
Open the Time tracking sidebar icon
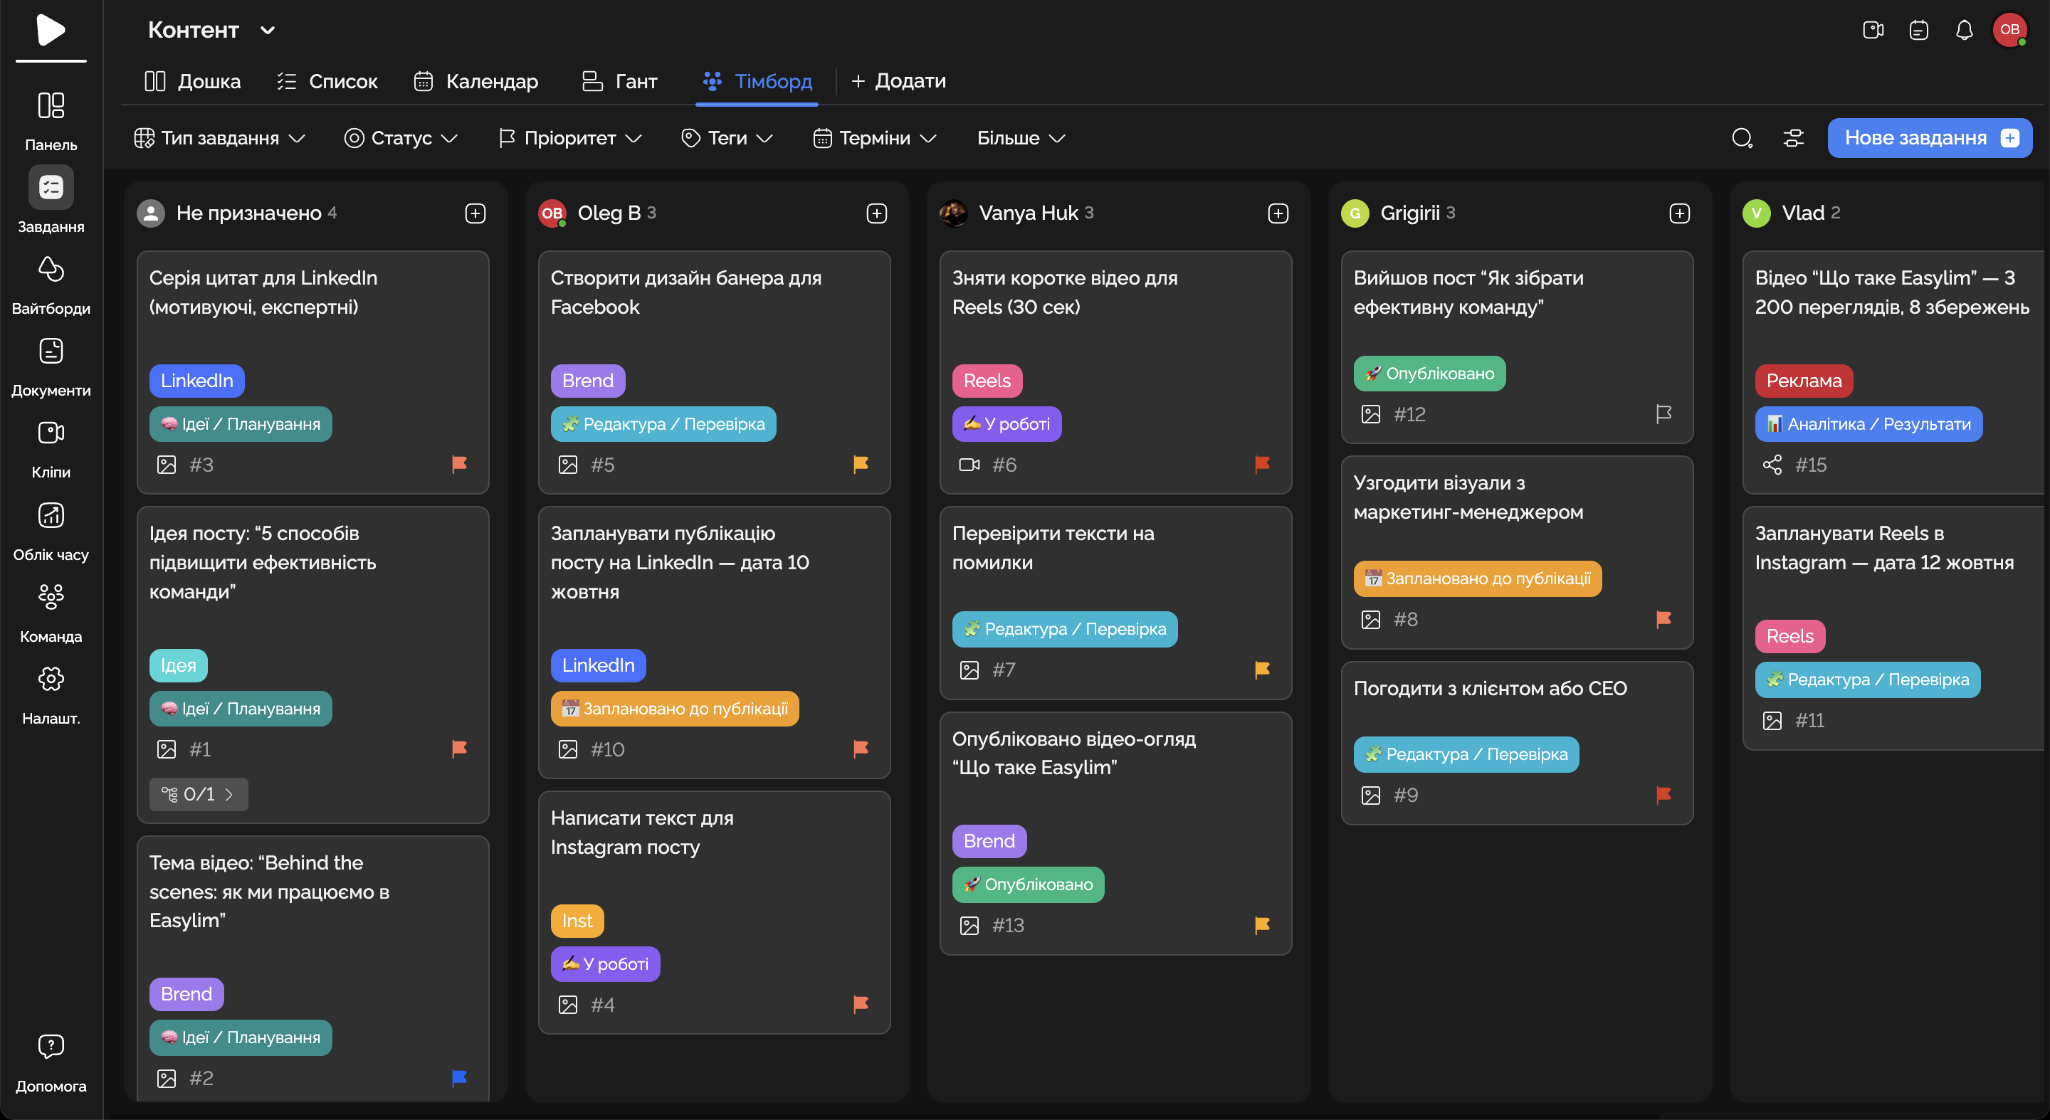(x=51, y=517)
